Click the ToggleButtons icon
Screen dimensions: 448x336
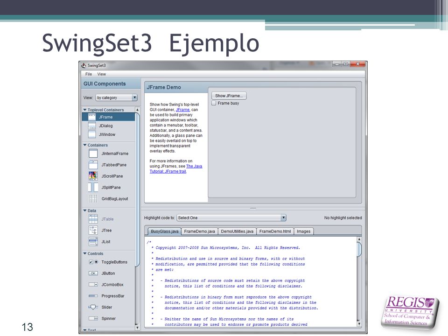[x=93, y=262]
